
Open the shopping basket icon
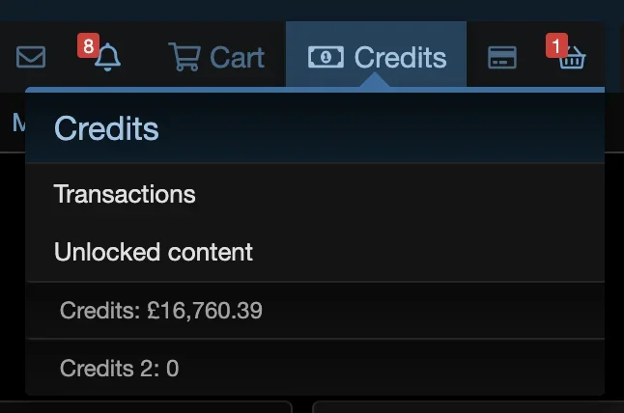[572, 59]
